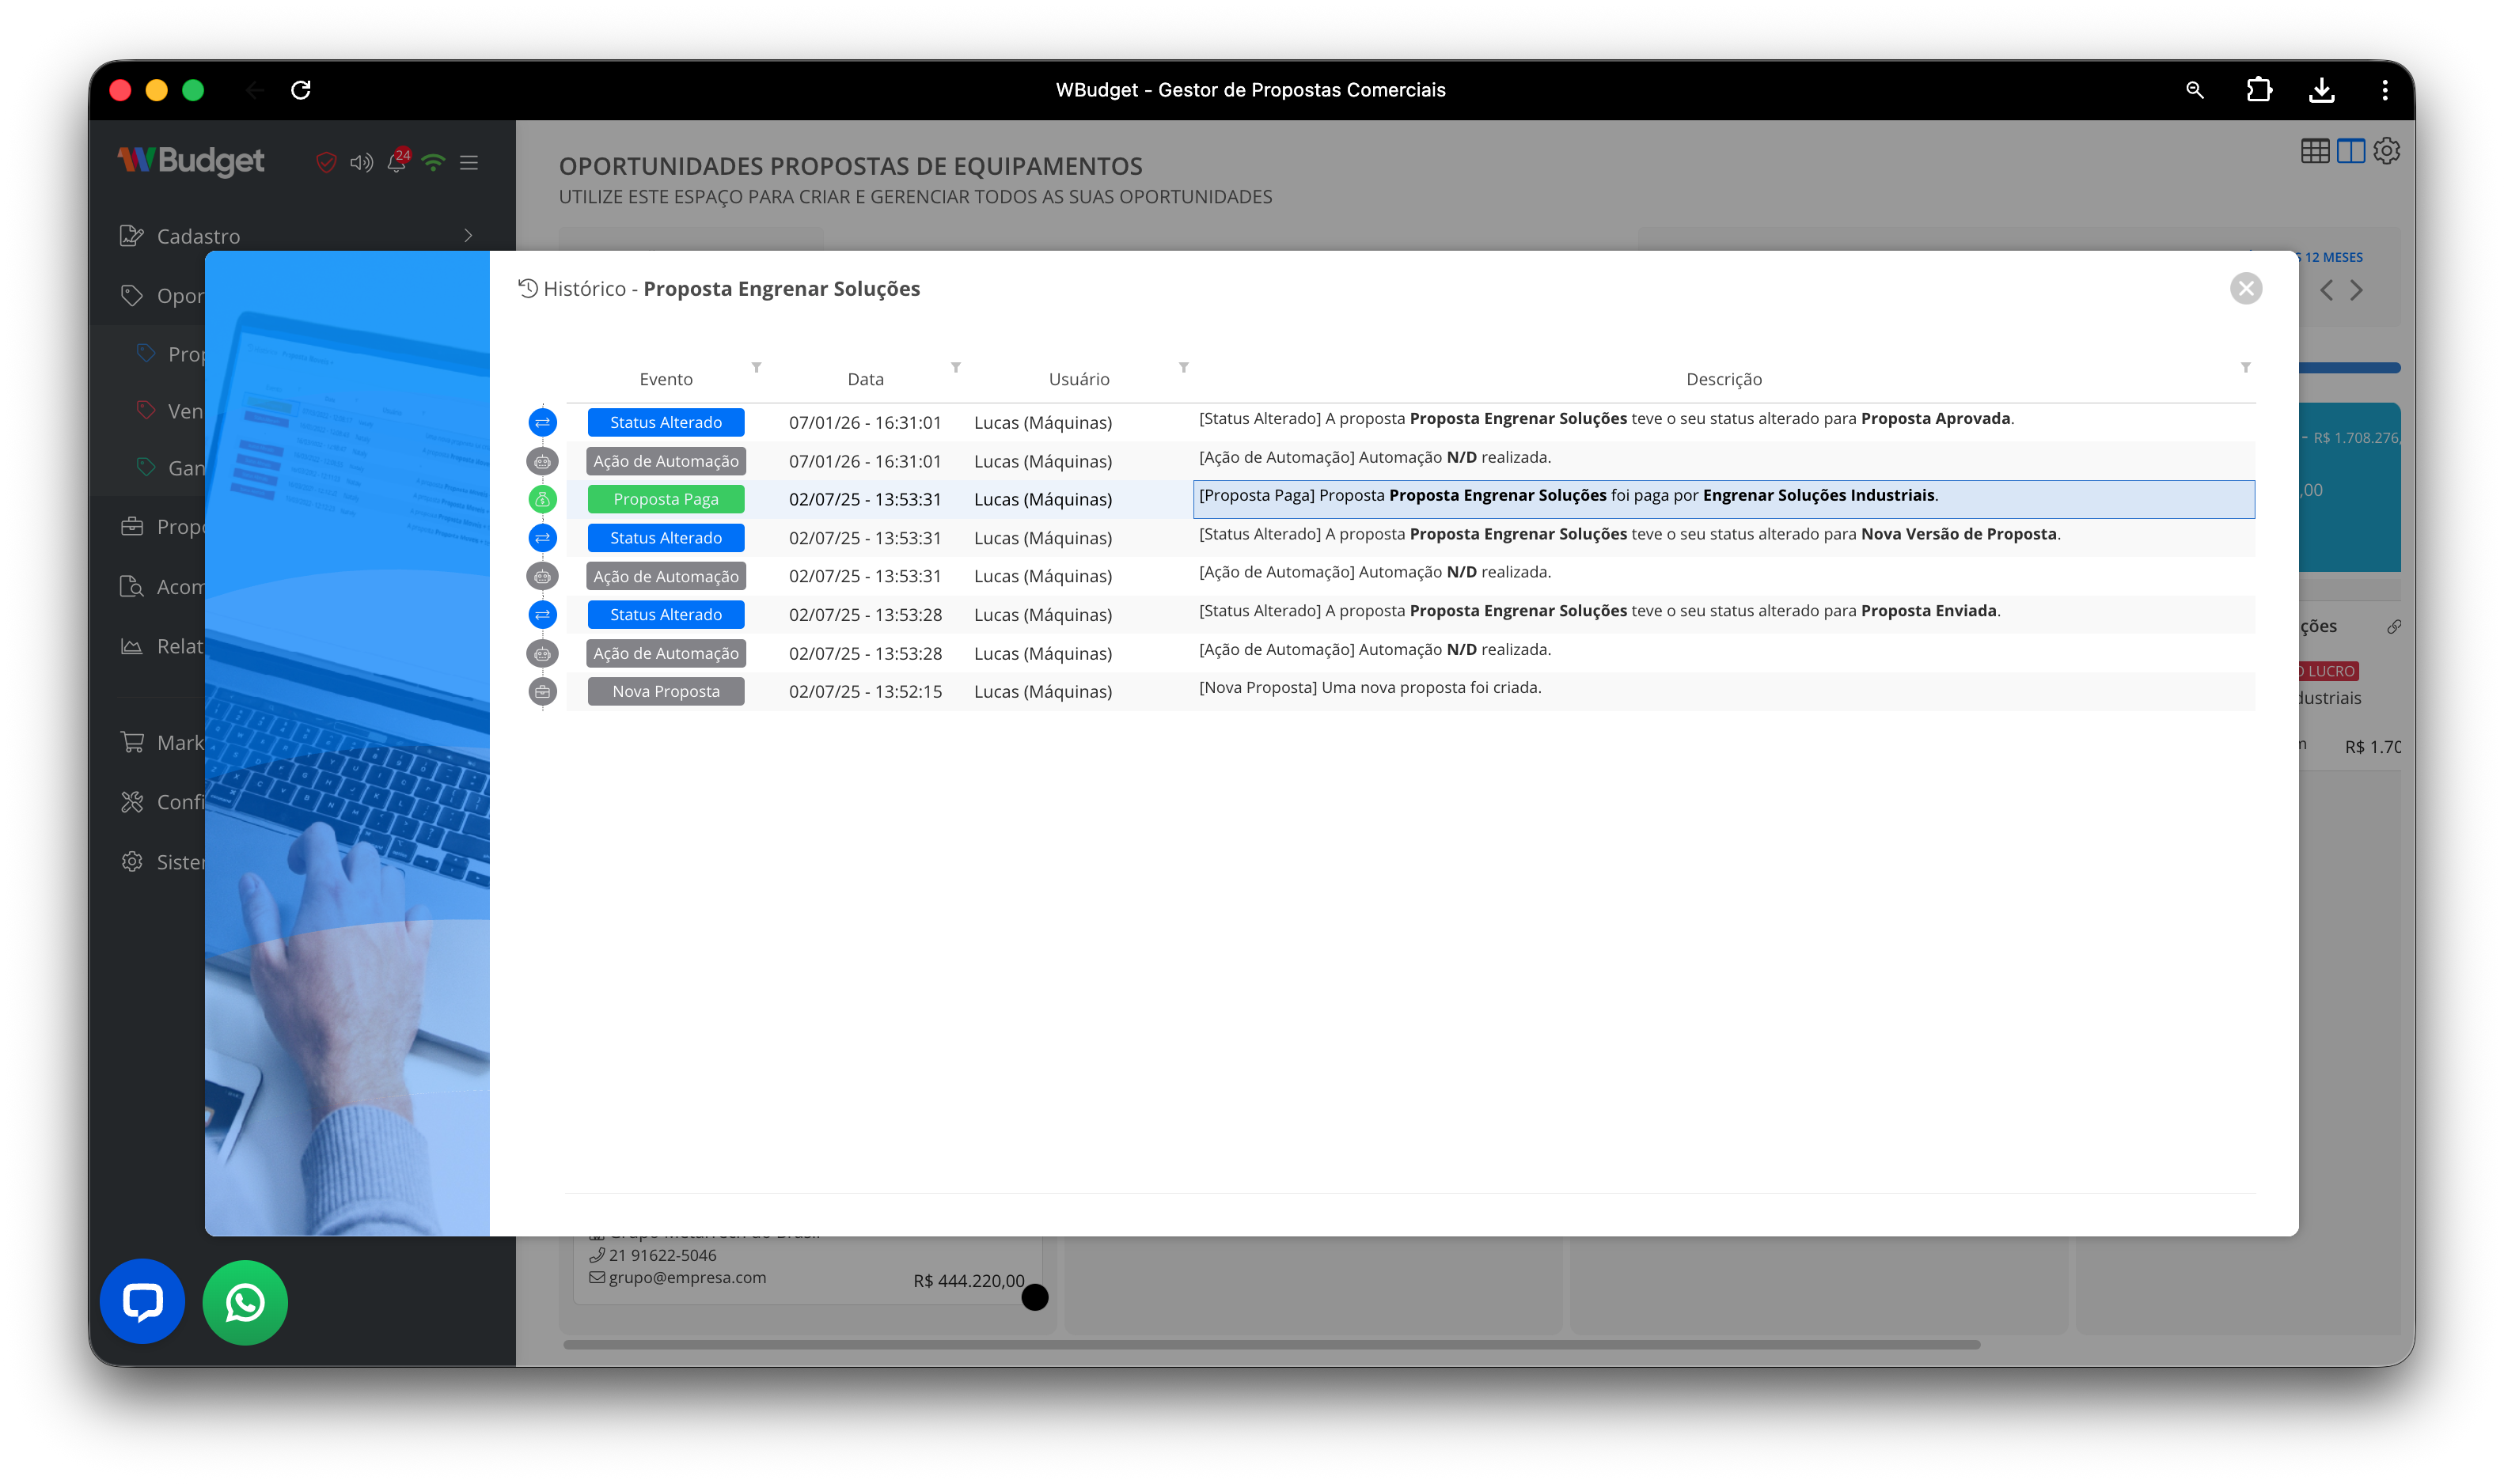2504x1484 pixels.
Task: Expand the Cadastro menu chevron
Action: click(x=469, y=236)
